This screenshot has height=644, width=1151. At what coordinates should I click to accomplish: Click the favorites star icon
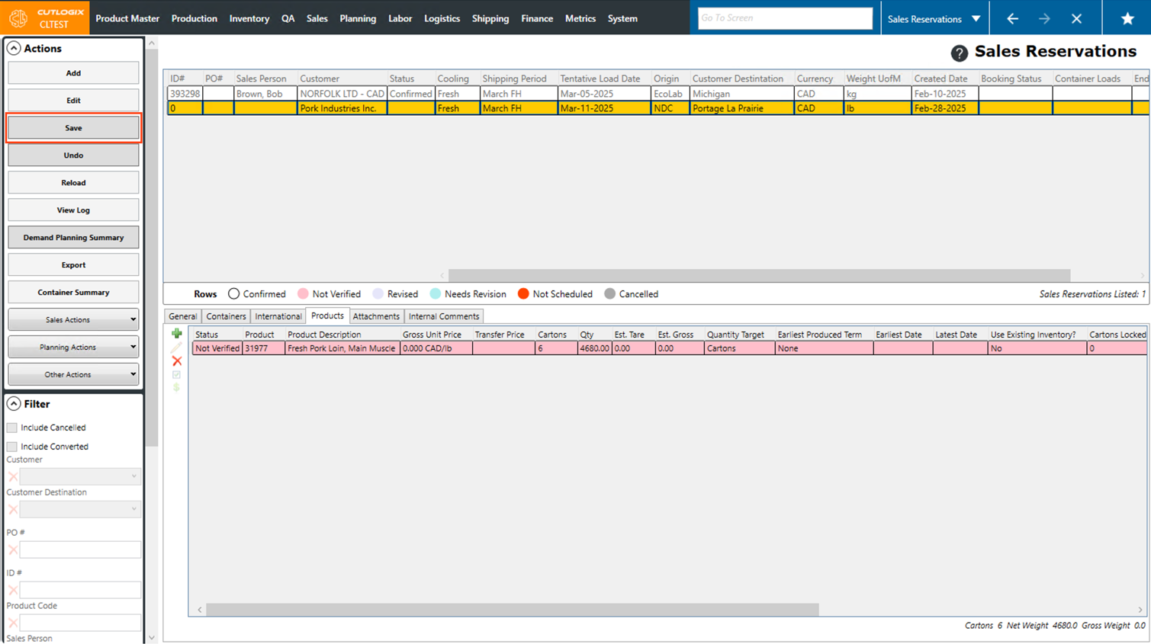(x=1127, y=18)
